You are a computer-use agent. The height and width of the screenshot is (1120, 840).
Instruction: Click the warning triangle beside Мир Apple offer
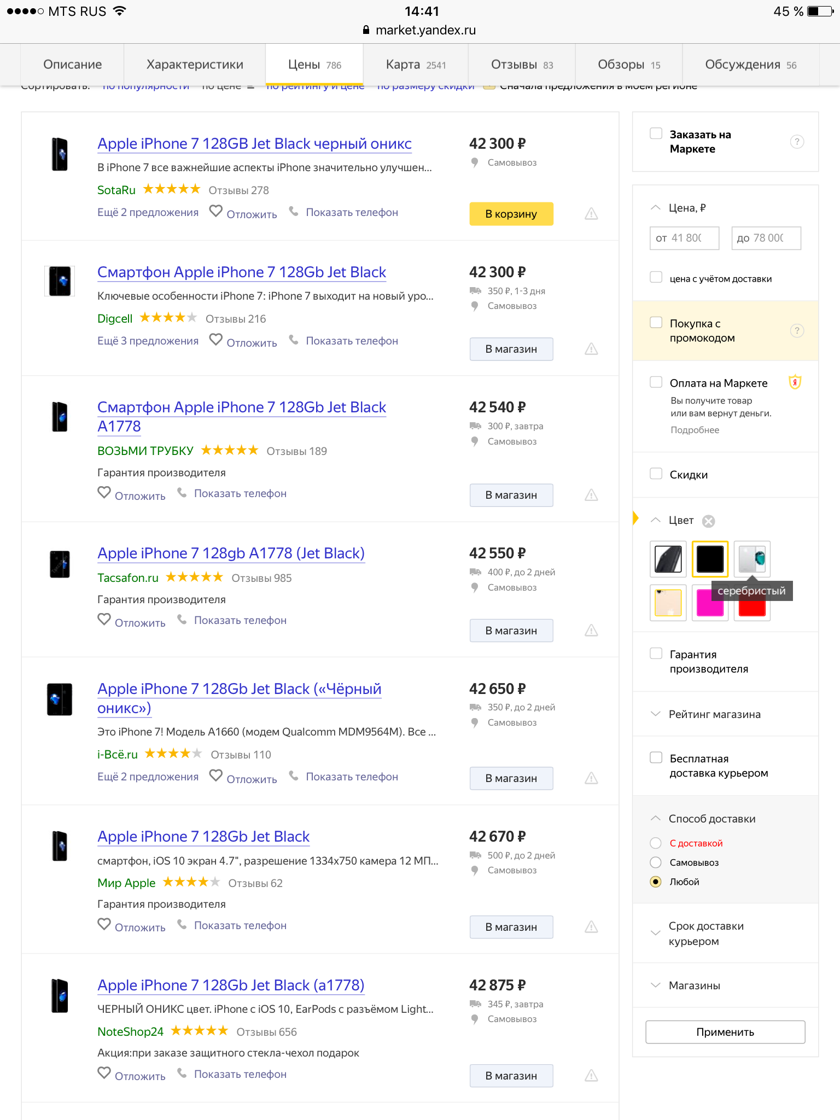point(591,926)
